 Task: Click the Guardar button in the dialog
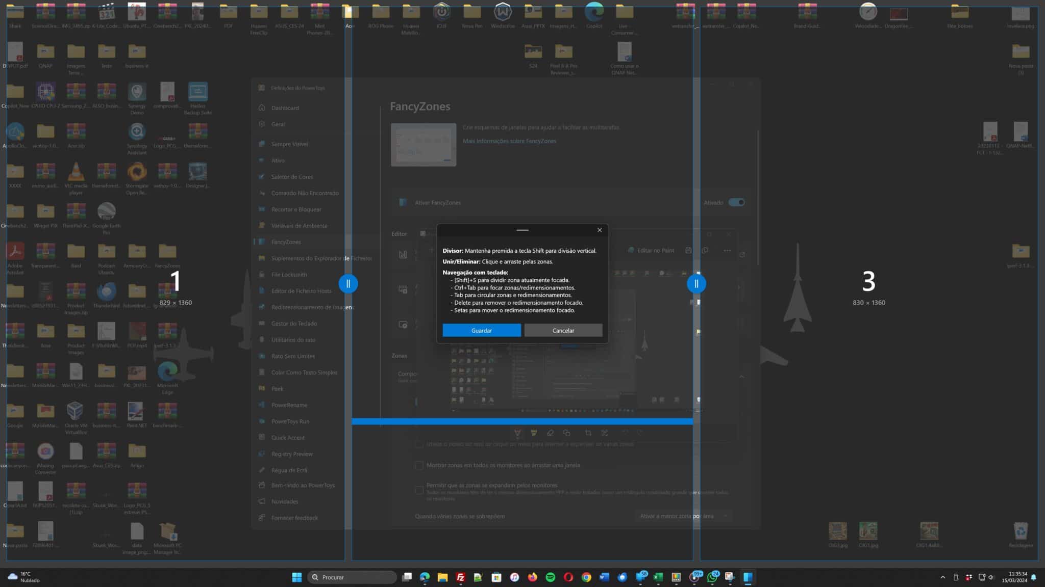(x=481, y=331)
